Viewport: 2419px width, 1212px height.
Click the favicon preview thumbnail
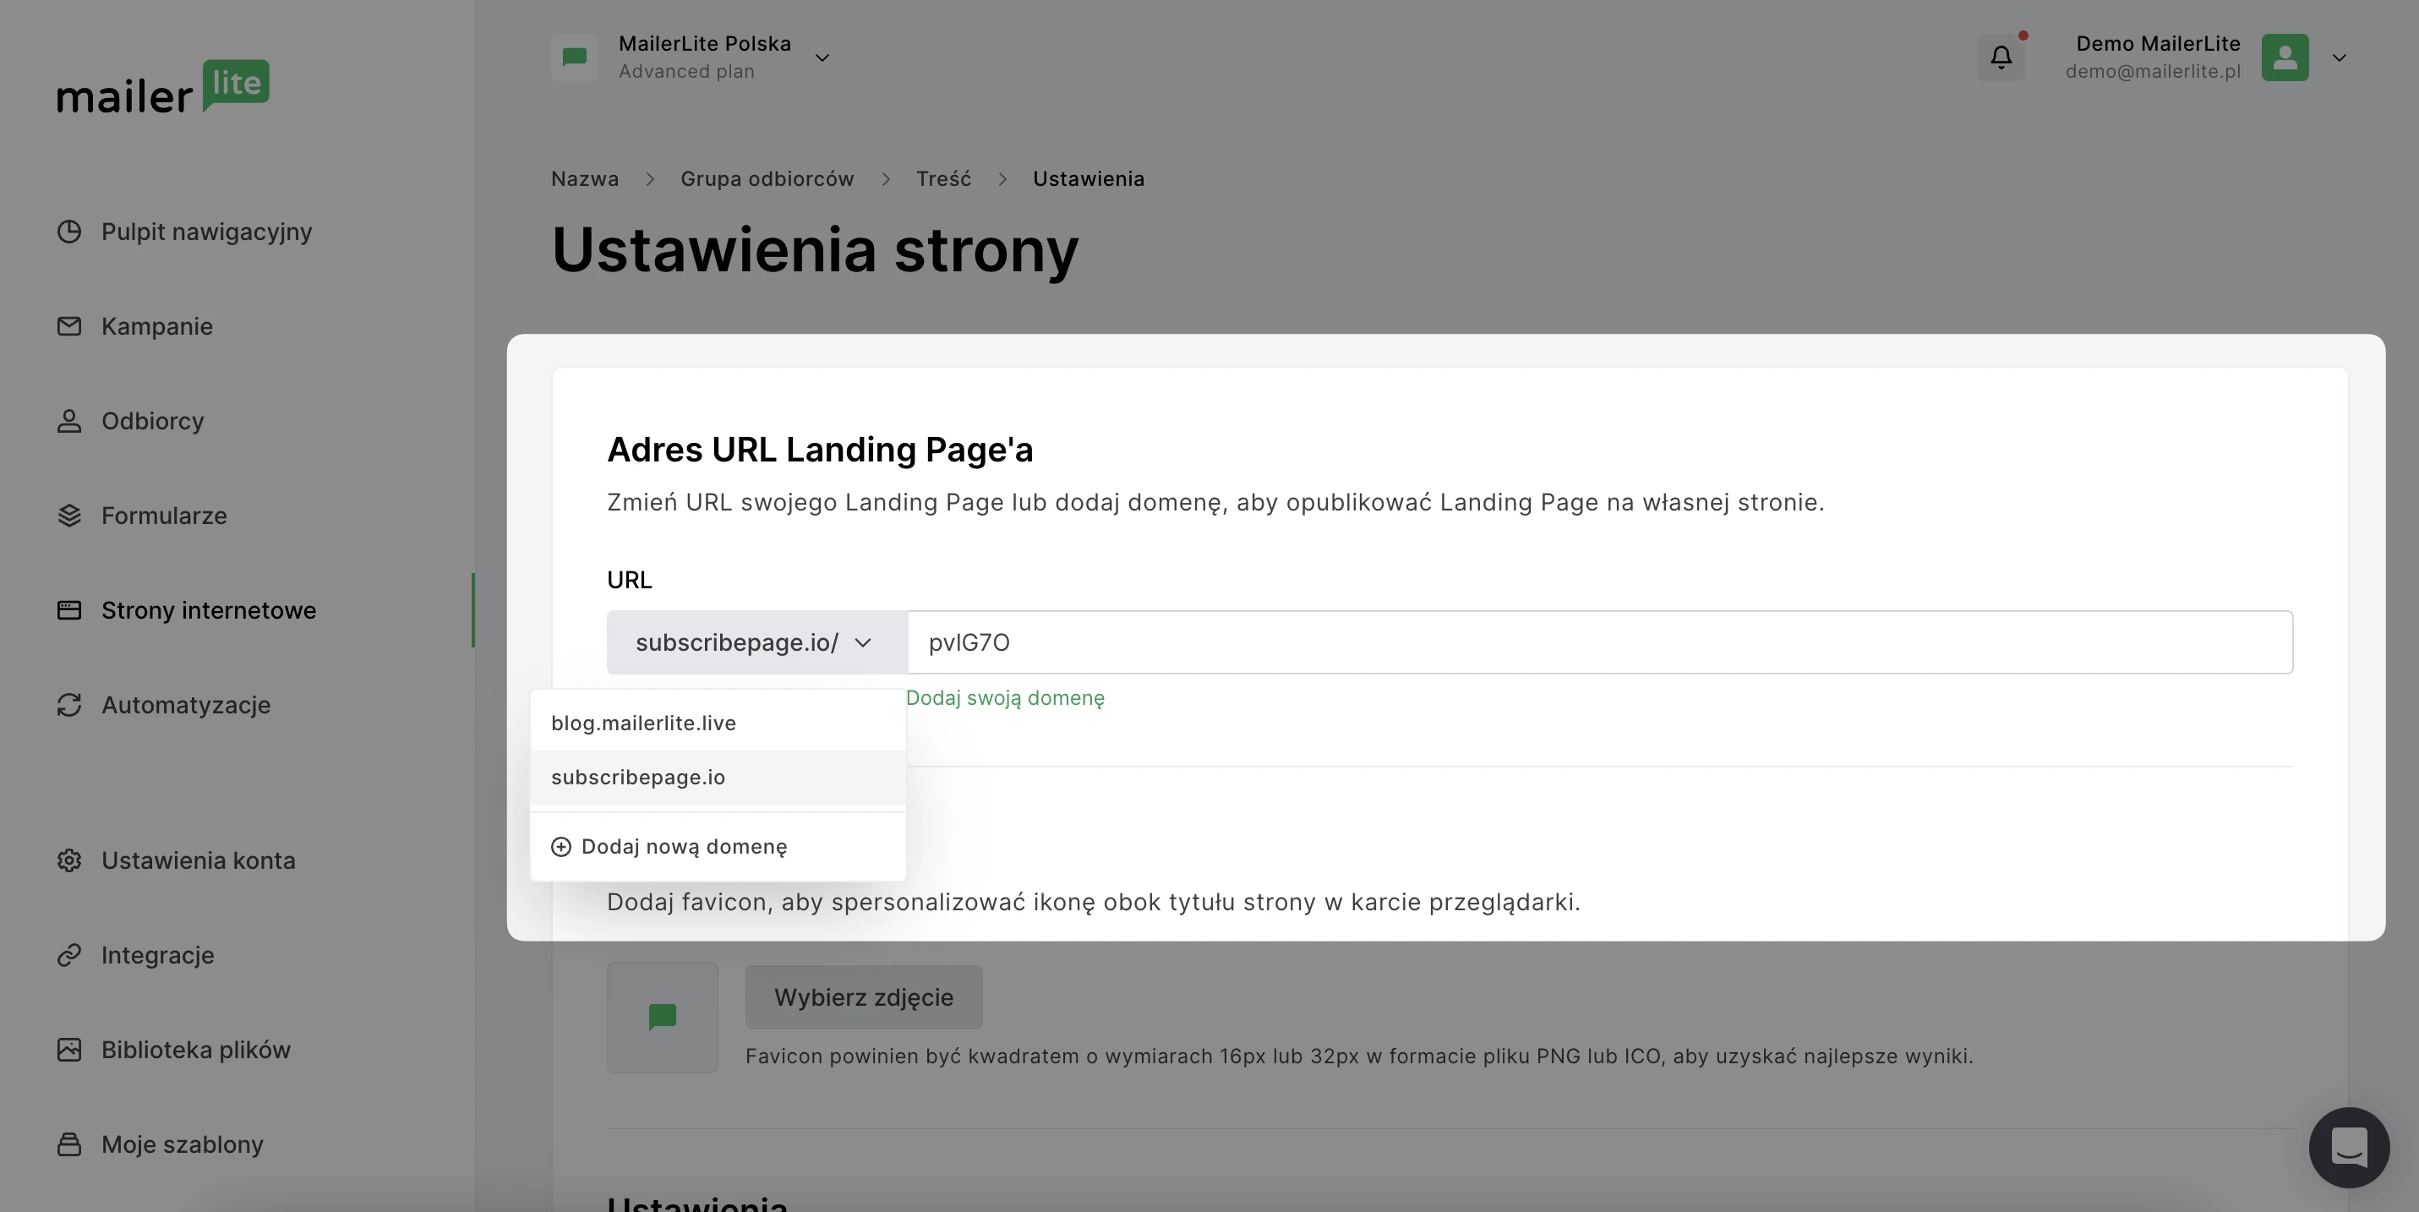pyautogui.click(x=662, y=1017)
